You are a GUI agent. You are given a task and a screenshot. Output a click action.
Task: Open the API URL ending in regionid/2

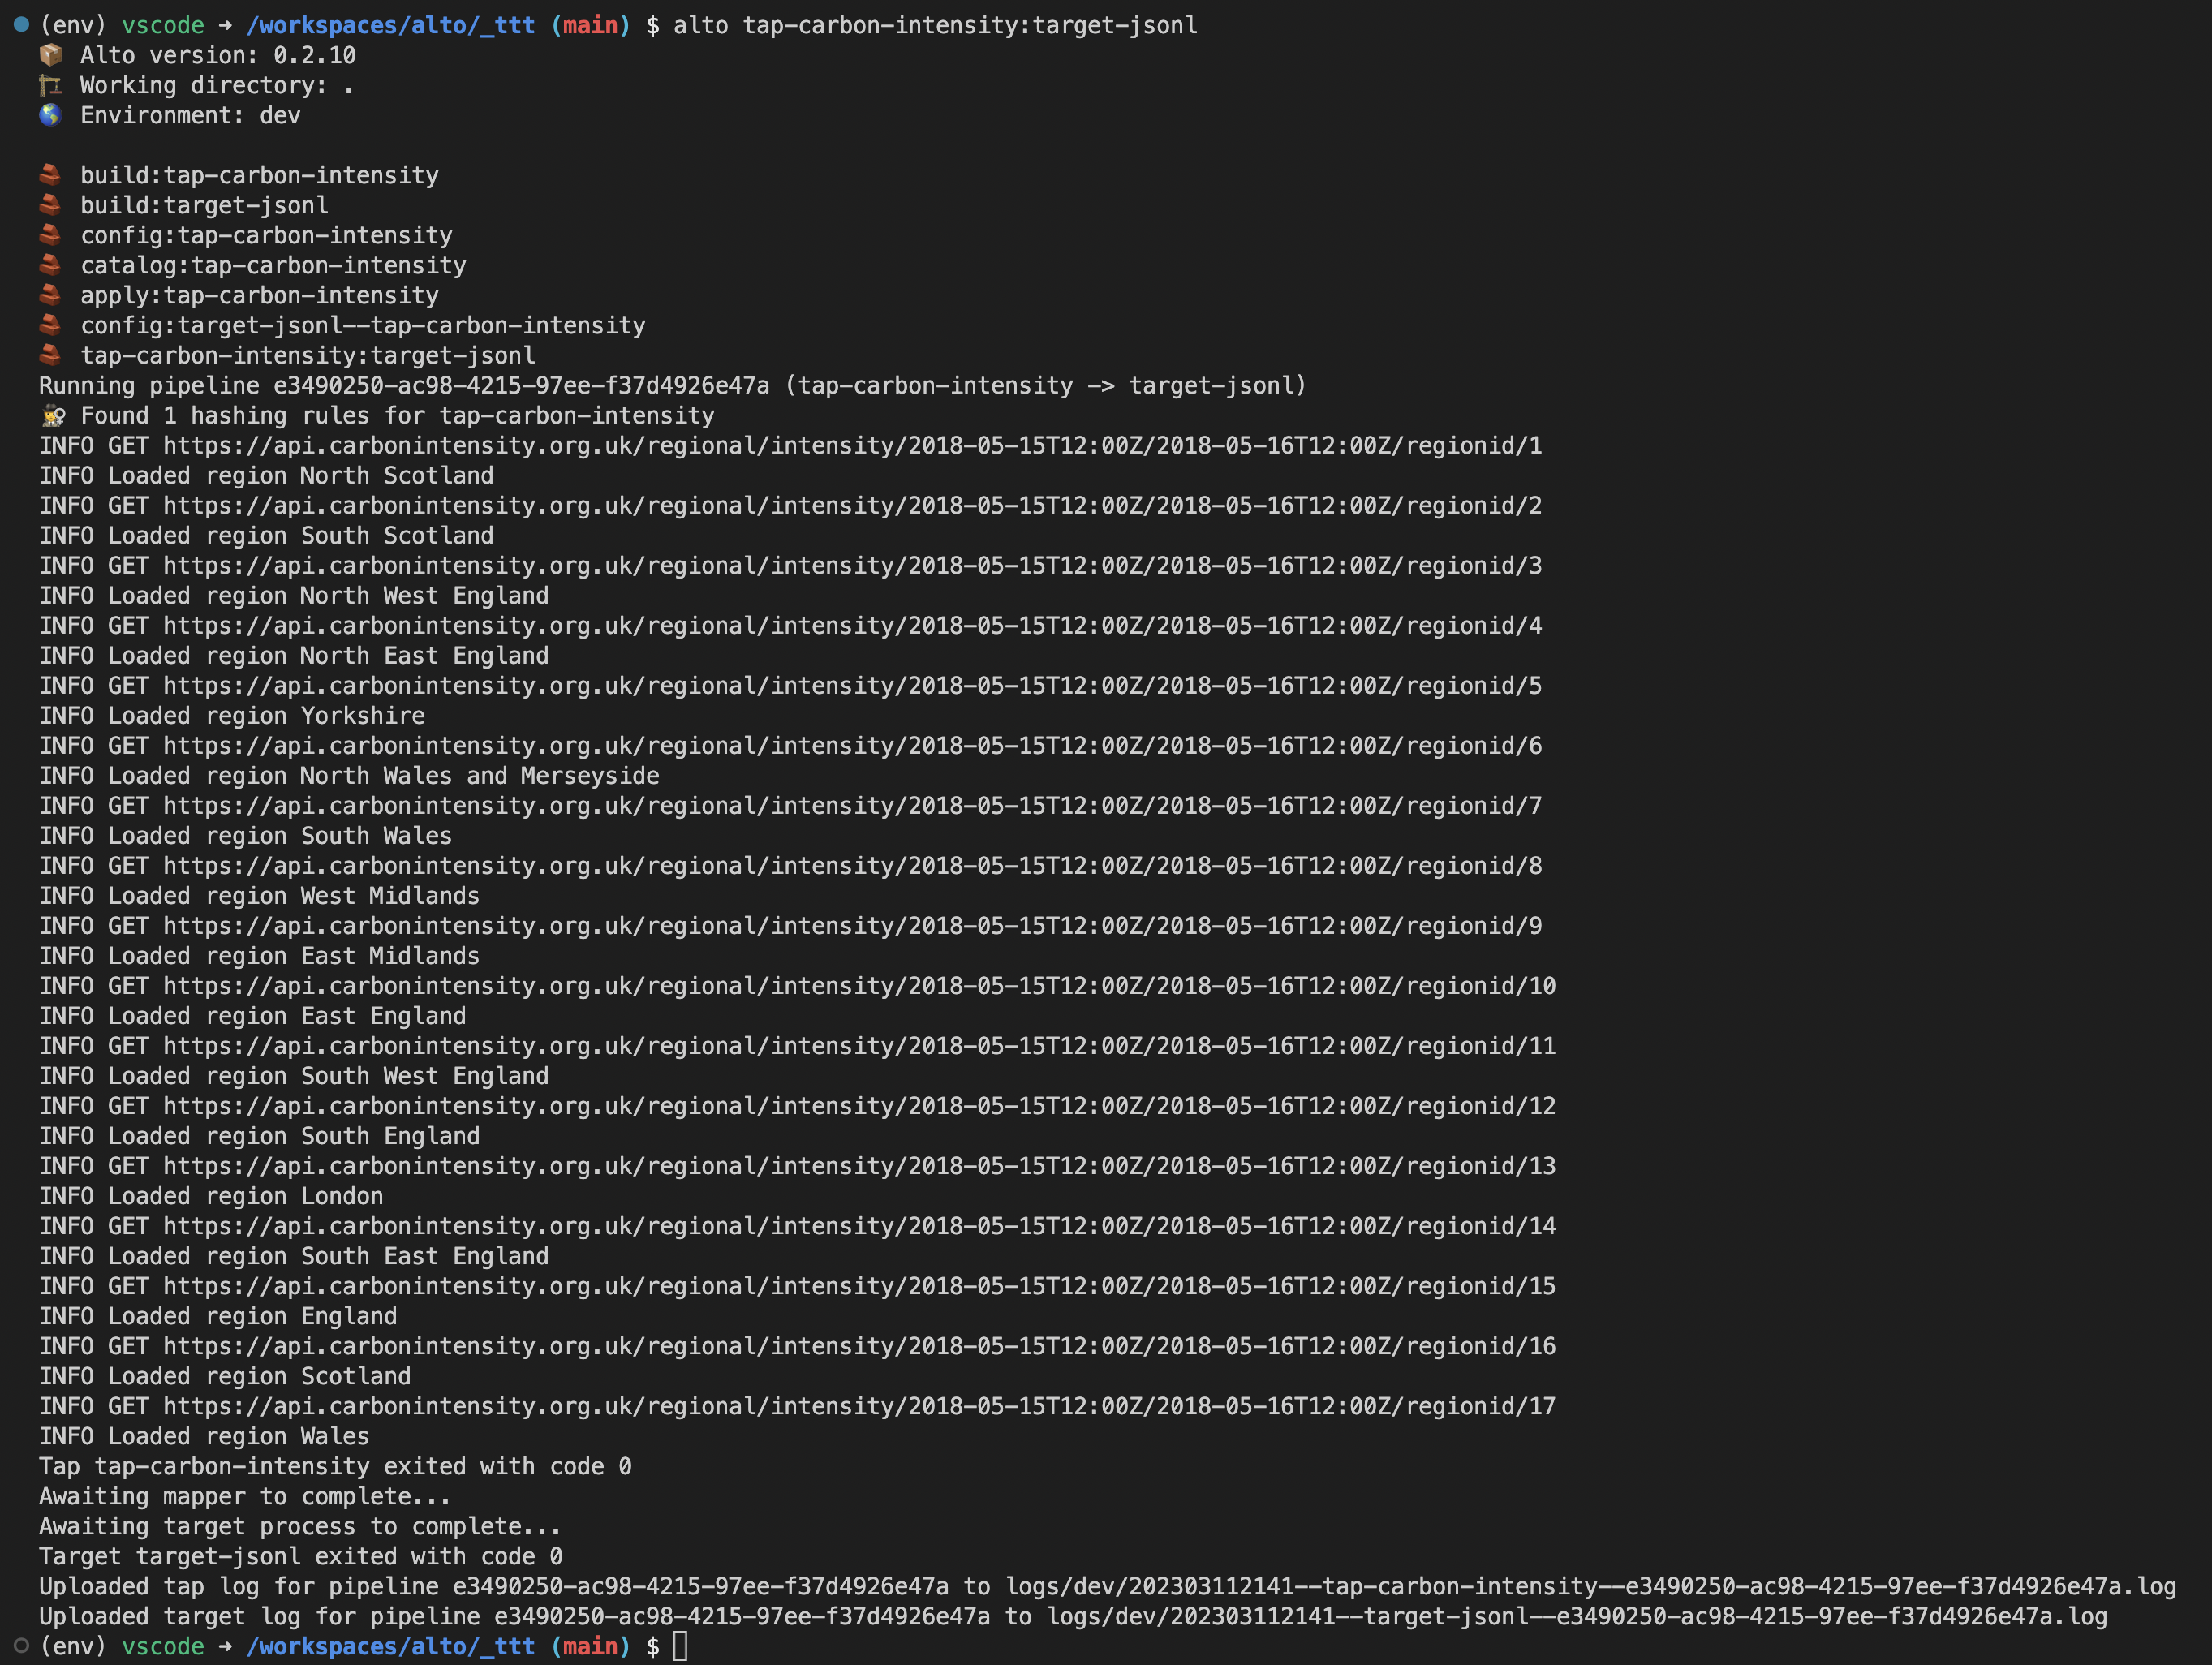click(852, 505)
